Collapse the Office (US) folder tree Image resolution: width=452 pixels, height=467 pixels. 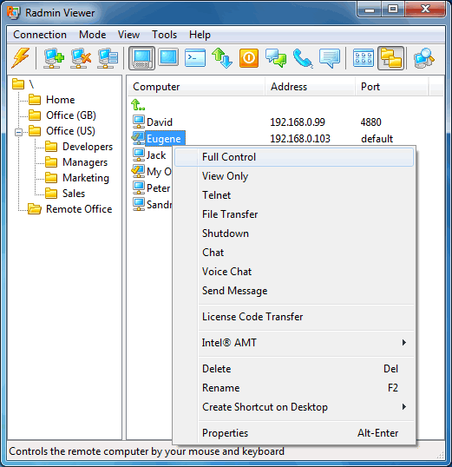18,132
